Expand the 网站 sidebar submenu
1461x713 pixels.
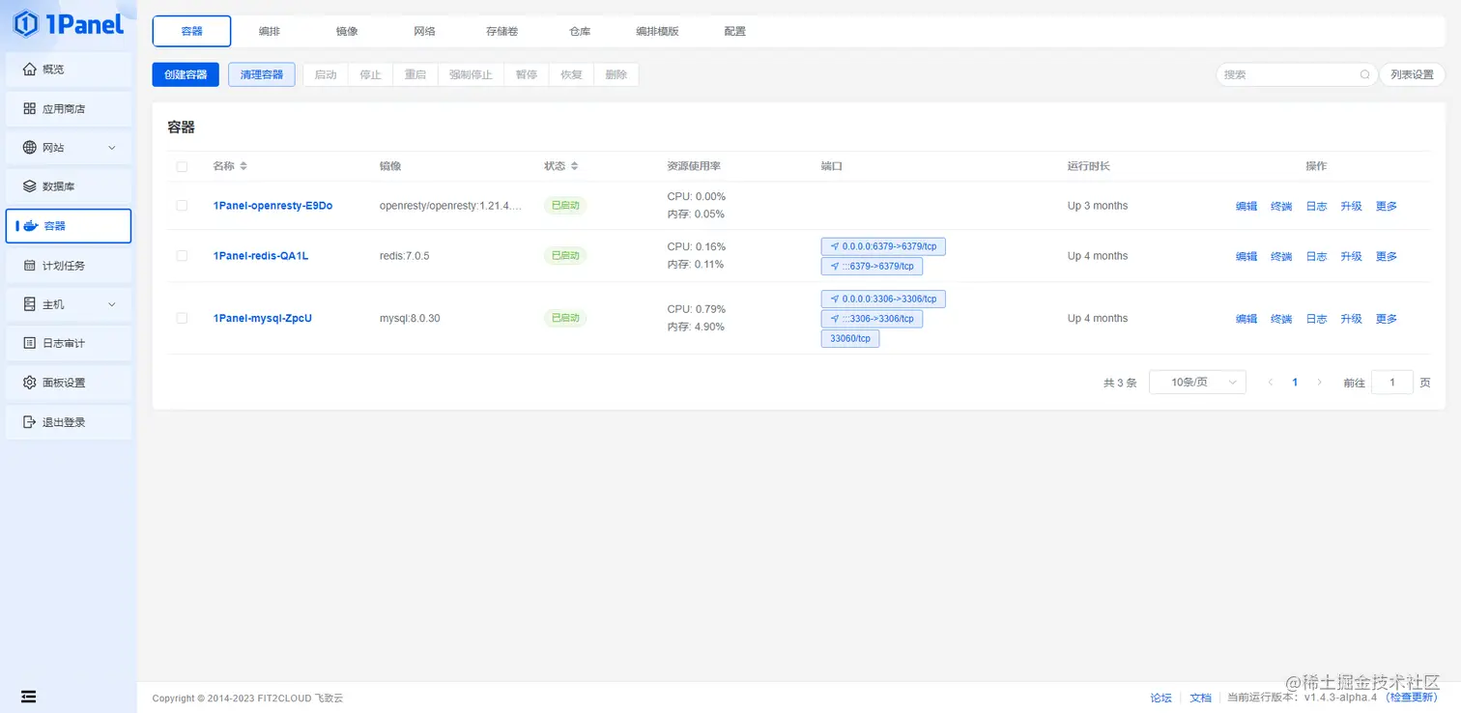[111, 148]
